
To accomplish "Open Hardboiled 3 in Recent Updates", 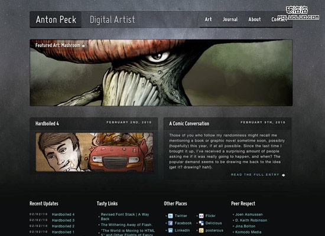I will (x=63, y=220).
